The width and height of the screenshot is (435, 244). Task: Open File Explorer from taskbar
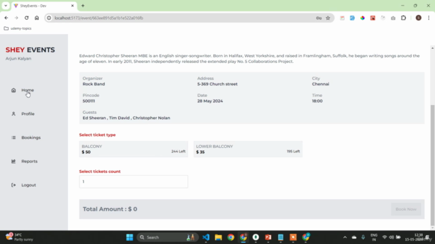point(218,237)
